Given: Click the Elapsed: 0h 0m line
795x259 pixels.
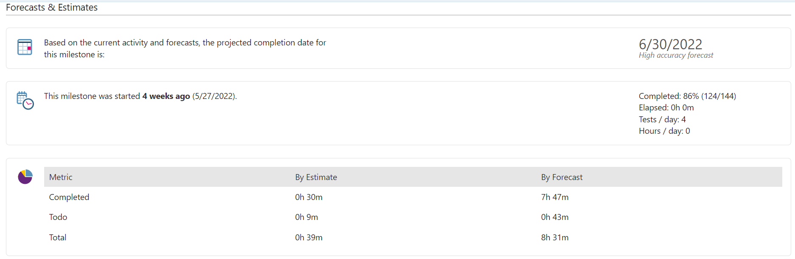Looking at the screenshot, I should pyautogui.click(x=666, y=108).
